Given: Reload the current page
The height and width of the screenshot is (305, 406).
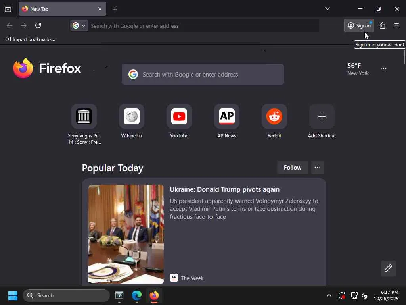Looking at the screenshot, I should (38, 25).
